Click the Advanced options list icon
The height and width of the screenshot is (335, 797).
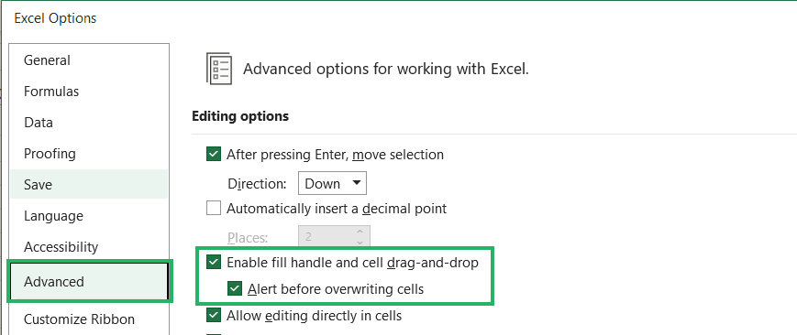tap(219, 68)
